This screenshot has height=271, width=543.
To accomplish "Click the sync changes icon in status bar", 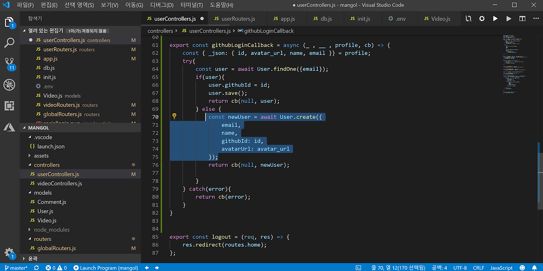I will pyautogui.click(x=36, y=268).
